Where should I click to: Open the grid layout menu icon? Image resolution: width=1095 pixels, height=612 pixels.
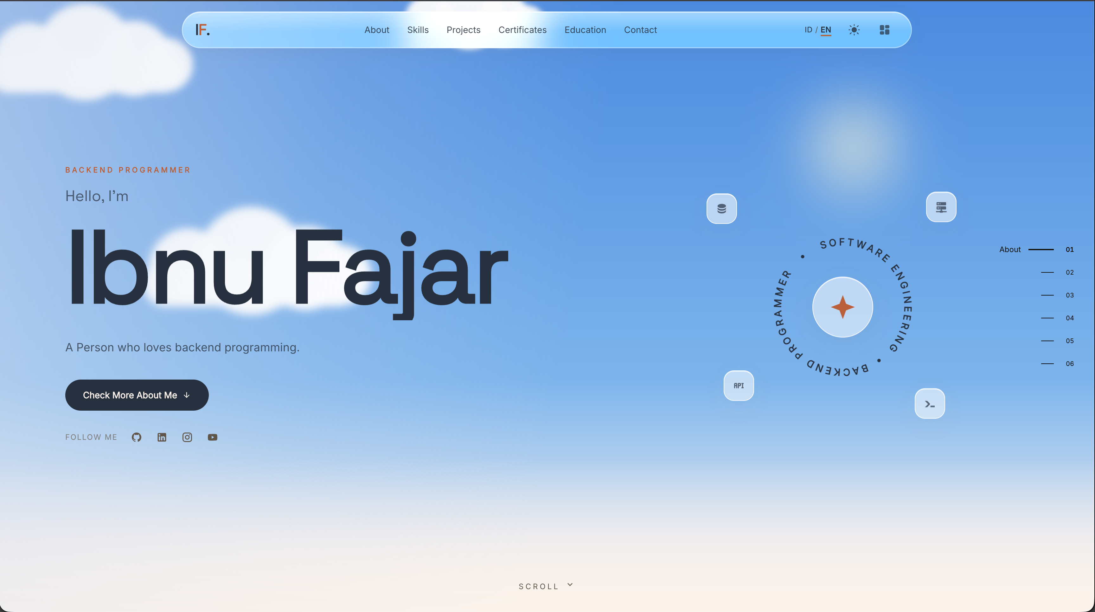pos(884,30)
